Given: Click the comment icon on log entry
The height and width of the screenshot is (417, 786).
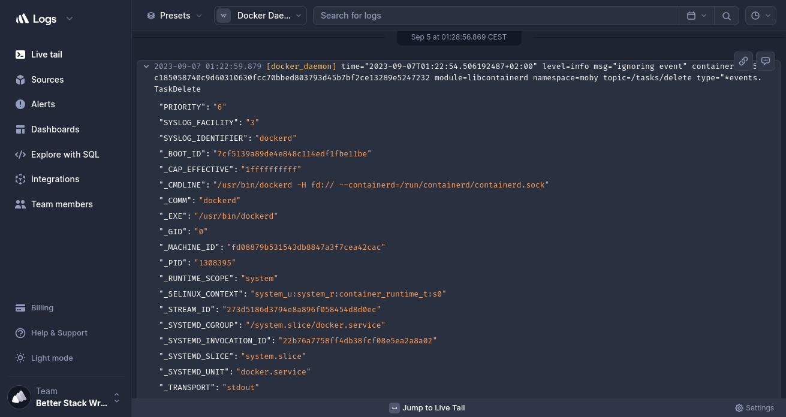Looking at the screenshot, I should point(766,61).
